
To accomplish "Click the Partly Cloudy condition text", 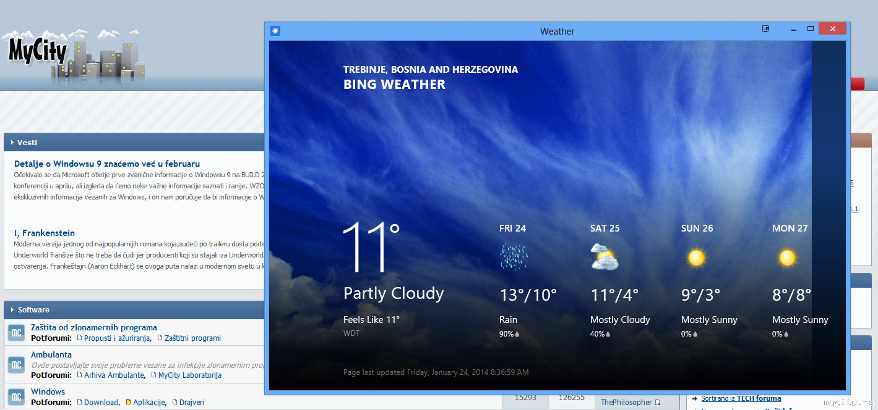I will tap(394, 293).
